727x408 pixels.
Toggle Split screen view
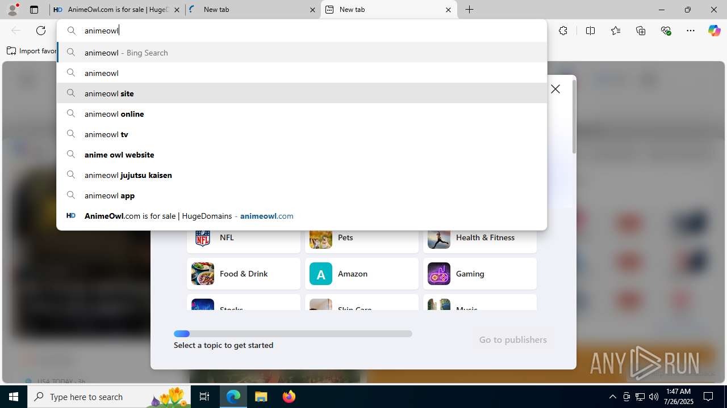click(590, 31)
